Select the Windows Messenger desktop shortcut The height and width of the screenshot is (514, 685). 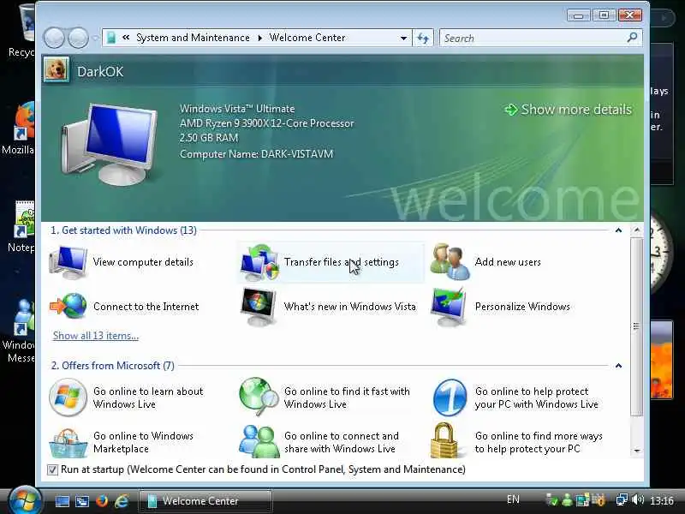tap(18, 332)
